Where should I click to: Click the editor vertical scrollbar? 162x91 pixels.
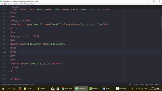pyautogui.click(x=161, y=22)
